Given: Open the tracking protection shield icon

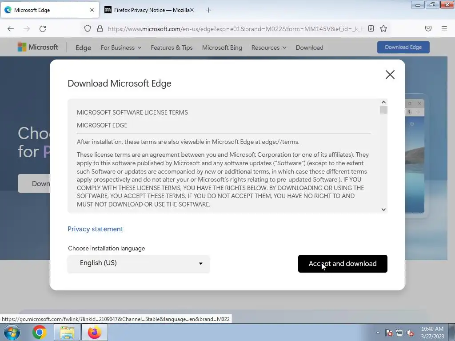Looking at the screenshot, I should click(x=88, y=28).
